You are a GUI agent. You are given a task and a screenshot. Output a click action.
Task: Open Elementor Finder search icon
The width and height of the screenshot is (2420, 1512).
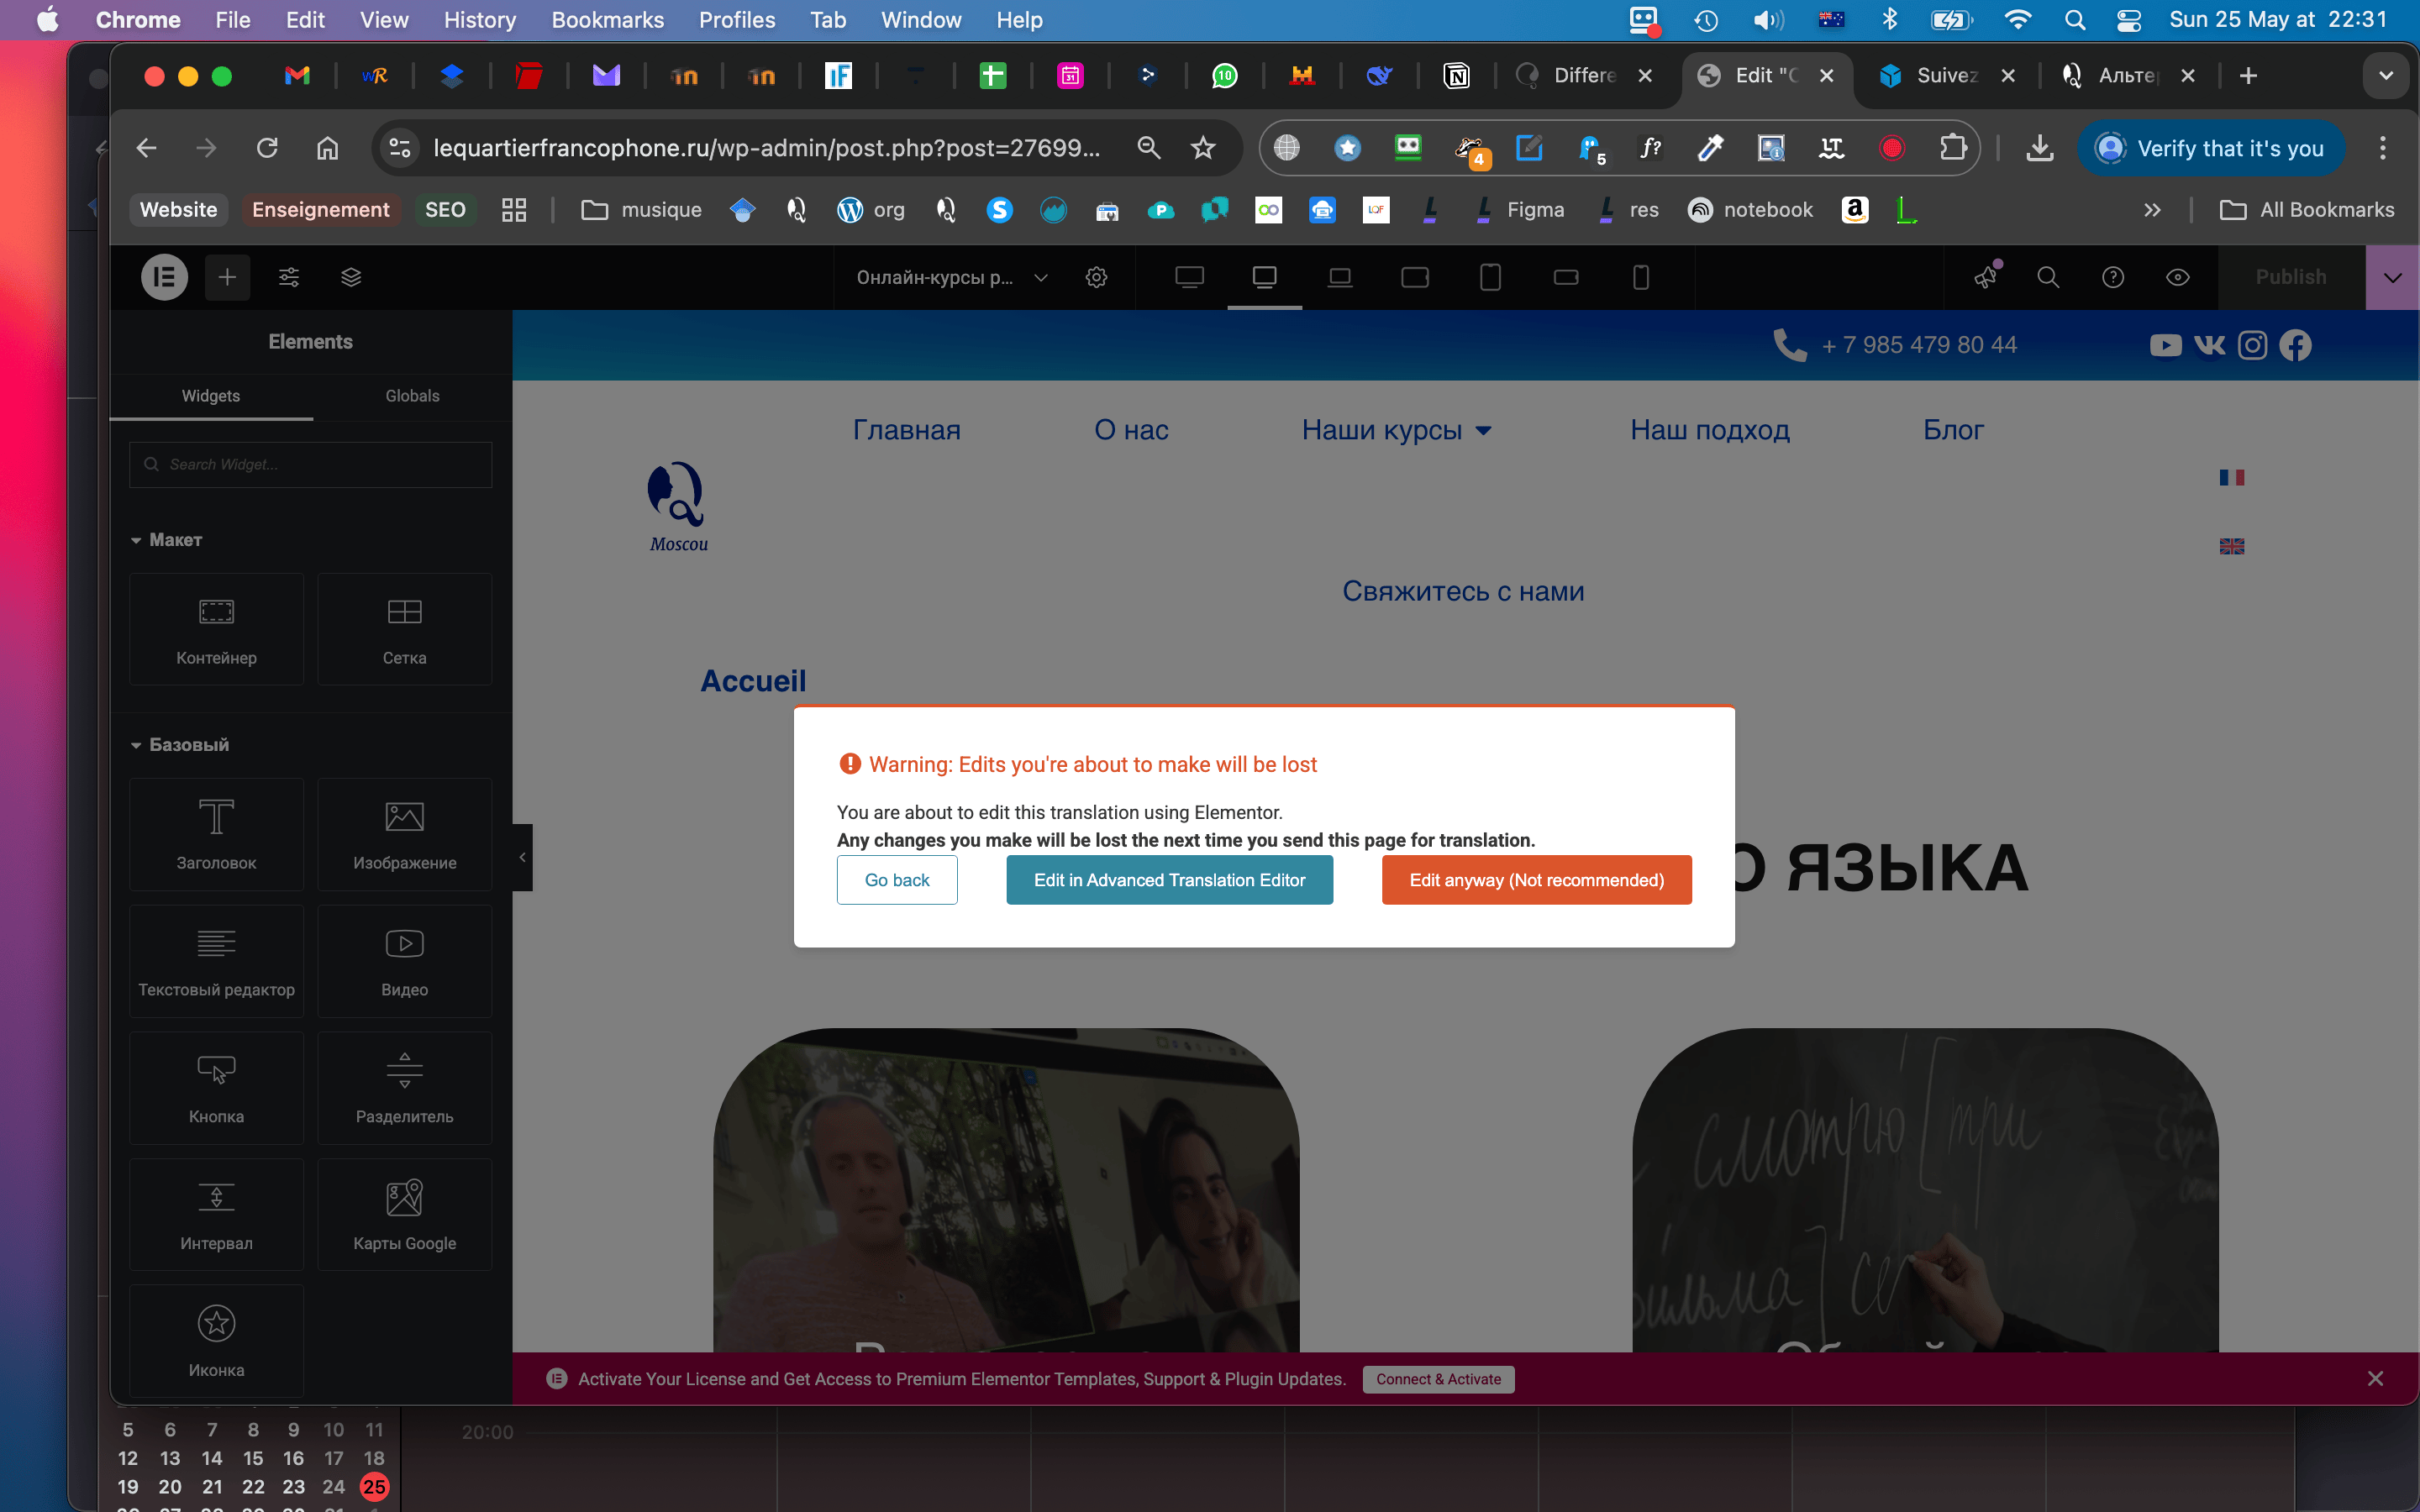tap(2048, 277)
